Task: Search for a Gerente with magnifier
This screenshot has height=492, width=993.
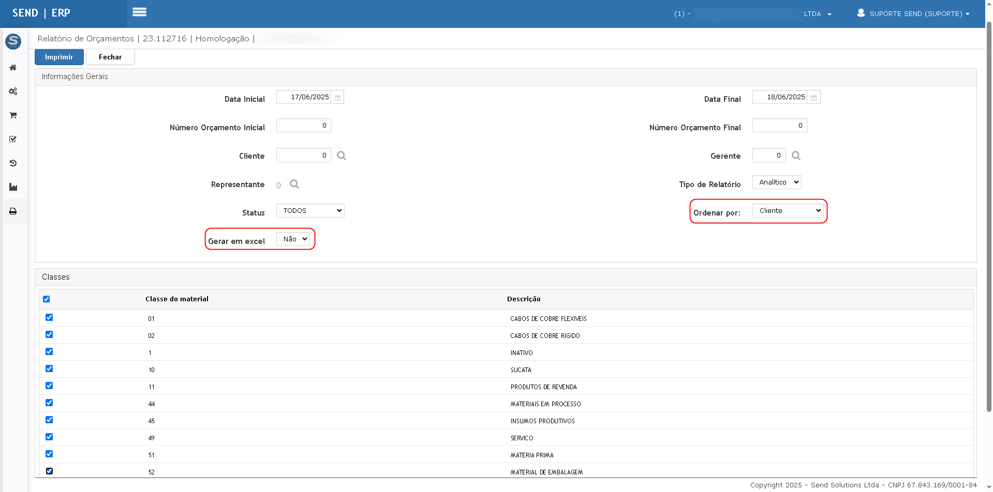Action: point(796,156)
